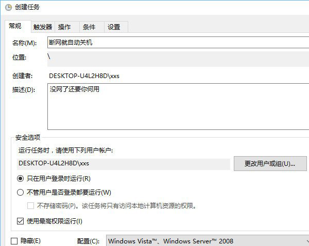Select the 常规 tab
The width and height of the screenshot is (309, 246).
(15, 26)
